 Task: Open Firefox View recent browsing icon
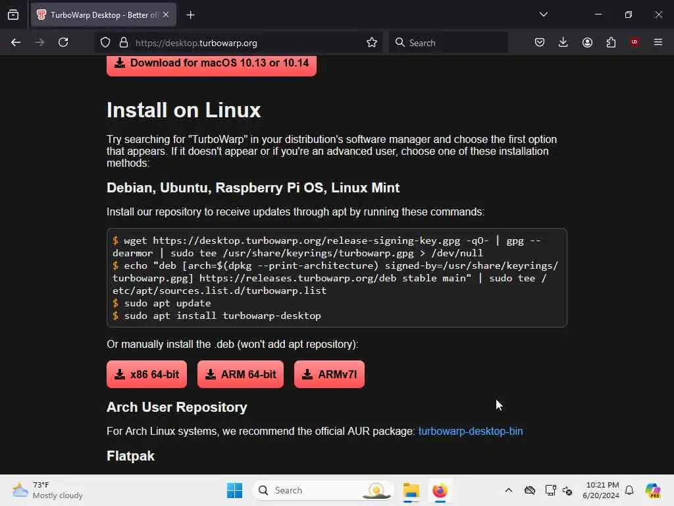point(13,15)
